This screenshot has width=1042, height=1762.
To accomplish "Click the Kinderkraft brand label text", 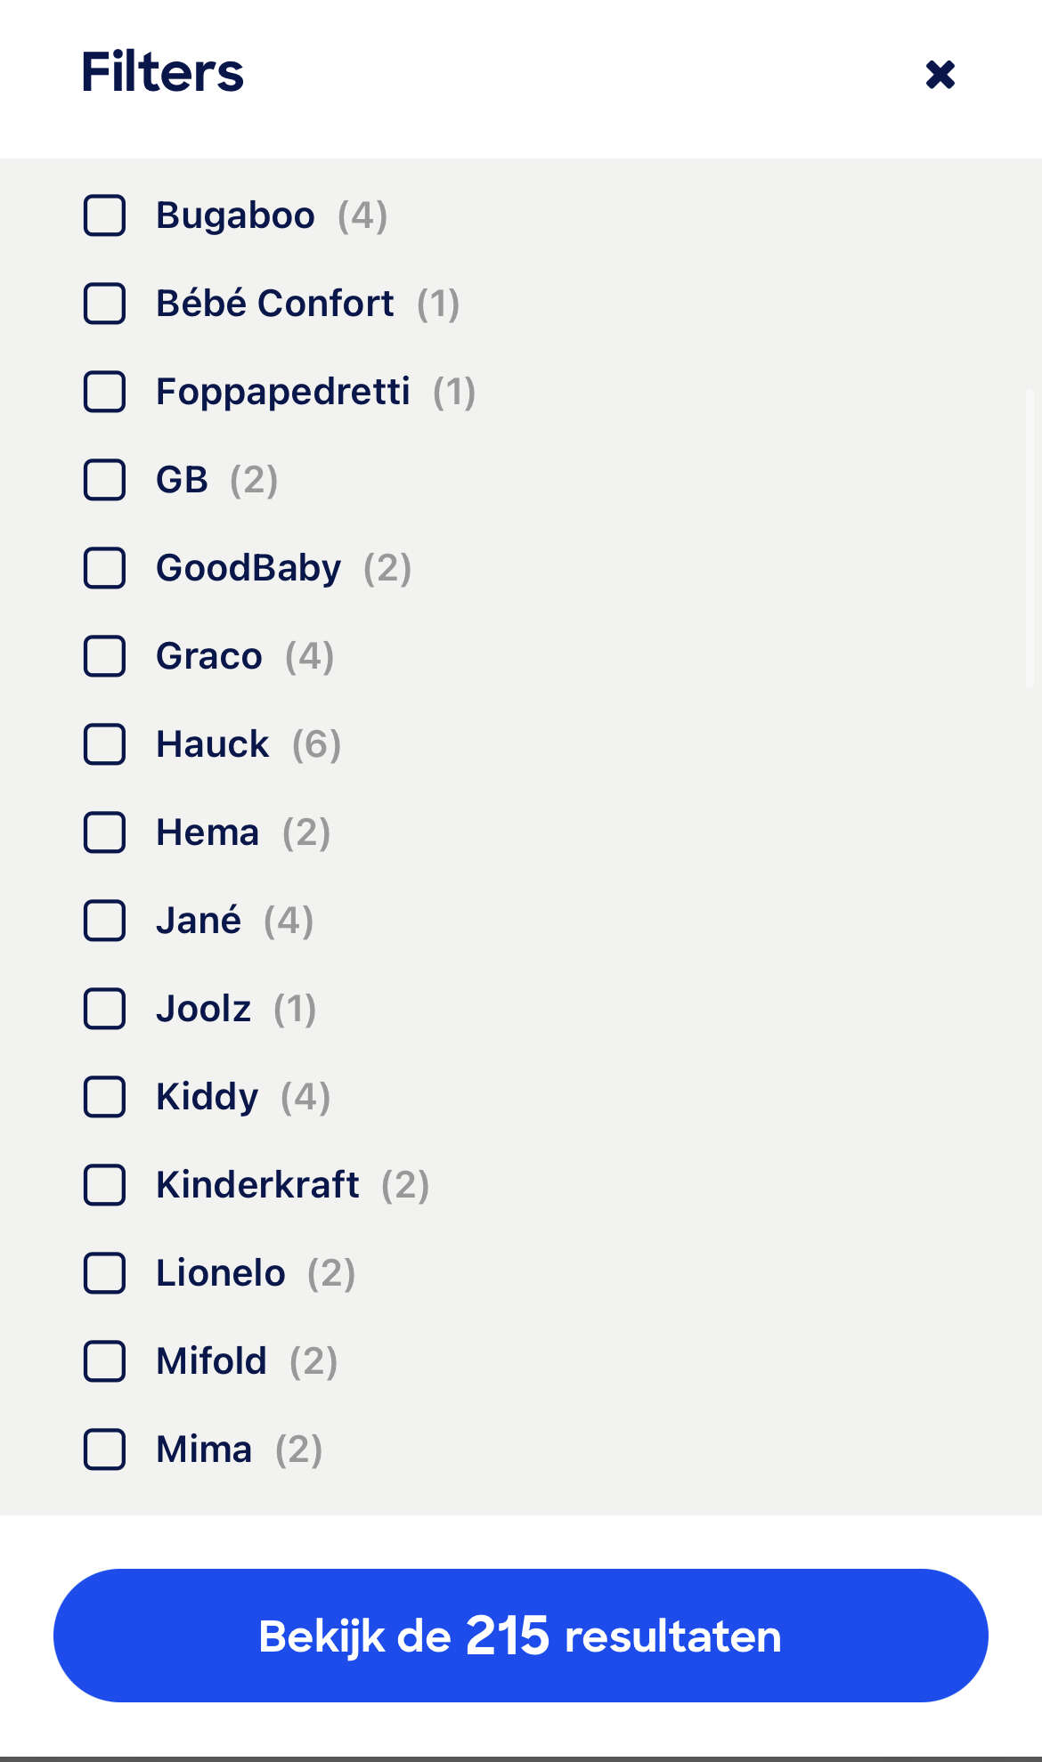I will click(x=257, y=1185).
